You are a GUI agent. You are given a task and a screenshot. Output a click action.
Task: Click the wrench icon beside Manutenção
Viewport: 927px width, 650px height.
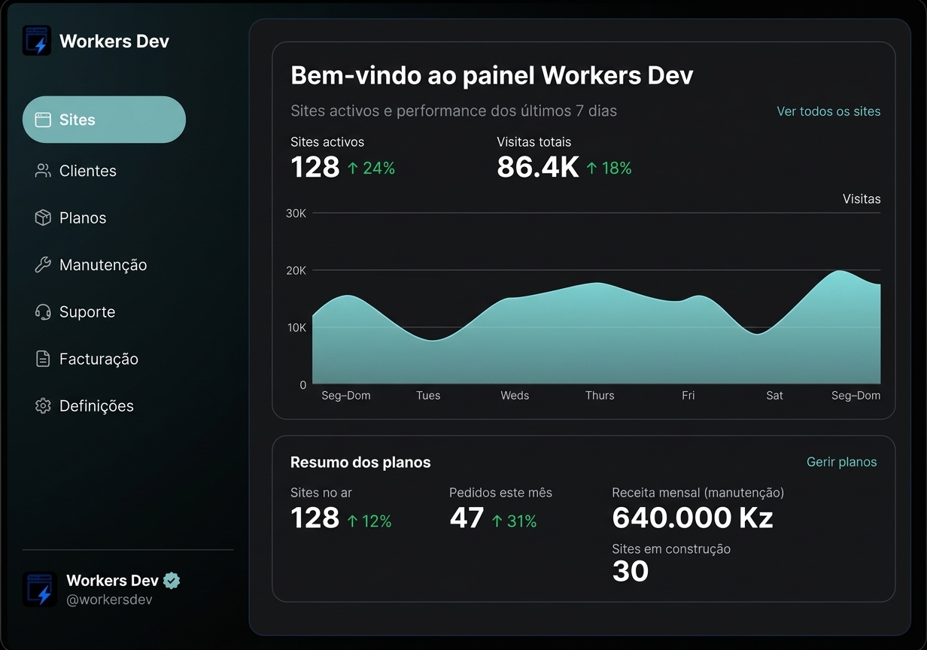(x=43, y=265)
